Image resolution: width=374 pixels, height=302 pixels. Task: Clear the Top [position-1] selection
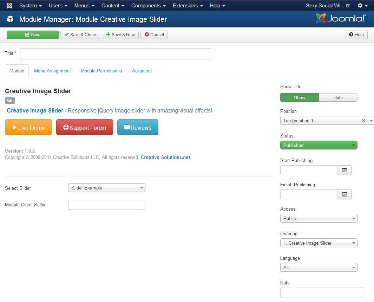click(x=363, y=121)
